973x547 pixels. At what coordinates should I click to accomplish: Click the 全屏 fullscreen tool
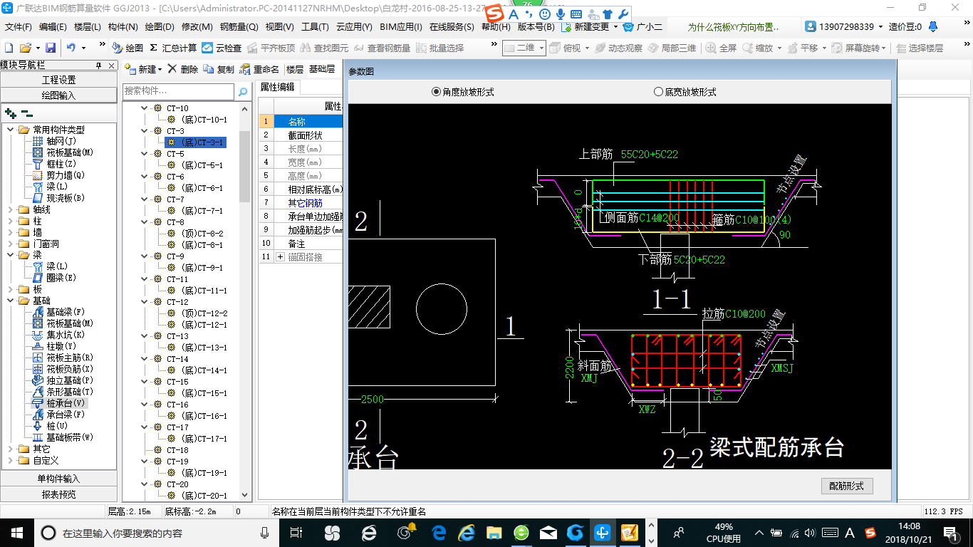pyautogui.click(x=722, y=48)
